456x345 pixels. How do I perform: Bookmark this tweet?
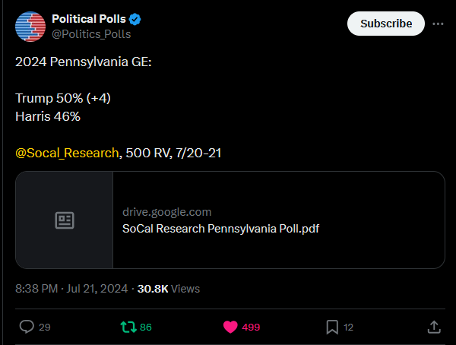coord(332,327)
